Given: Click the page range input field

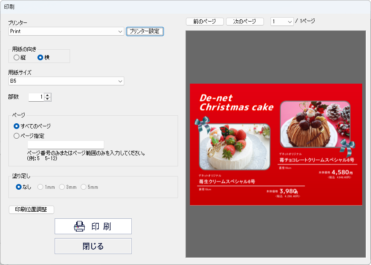Looking at the screenshot, I should (x=66, y=145).
